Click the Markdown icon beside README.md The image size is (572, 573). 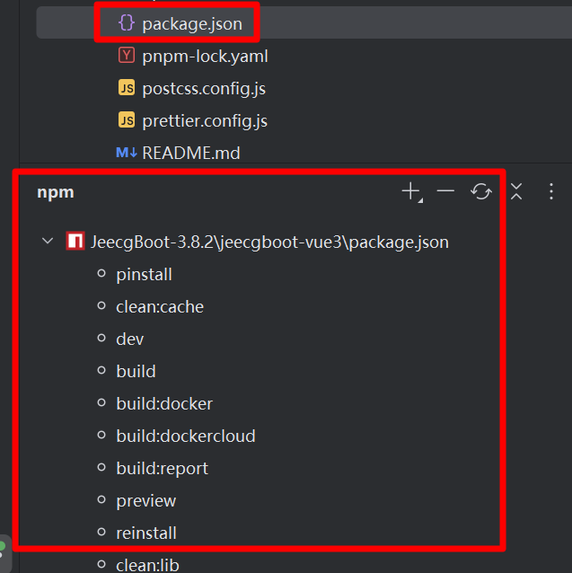pos(127,153)
